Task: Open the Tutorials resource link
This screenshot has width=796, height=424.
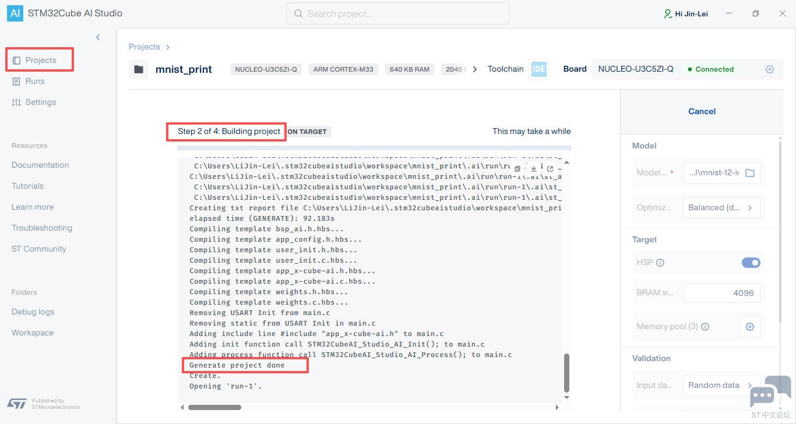Action: [x=27, y=186]
